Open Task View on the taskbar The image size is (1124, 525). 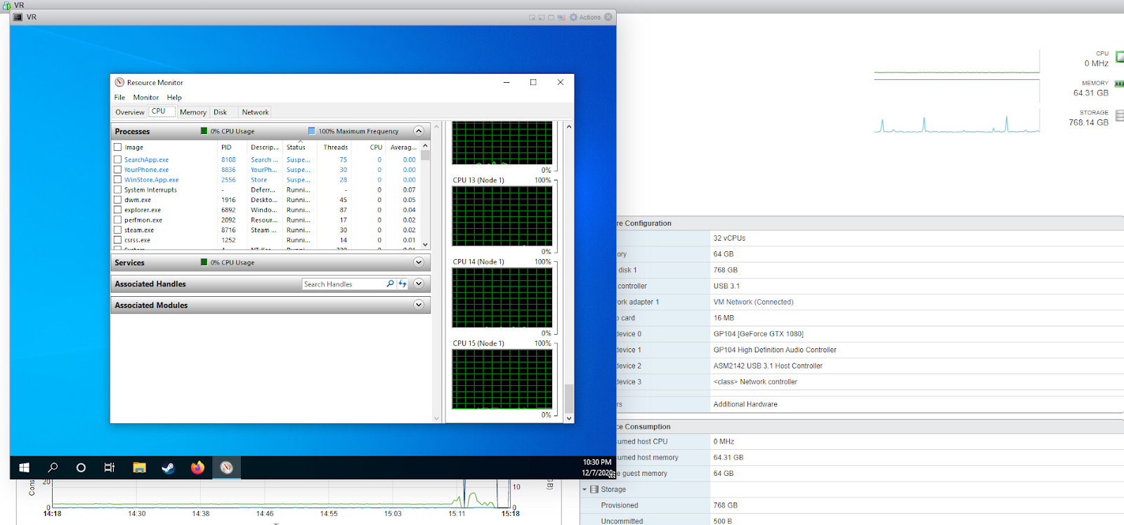pos(110,467)
